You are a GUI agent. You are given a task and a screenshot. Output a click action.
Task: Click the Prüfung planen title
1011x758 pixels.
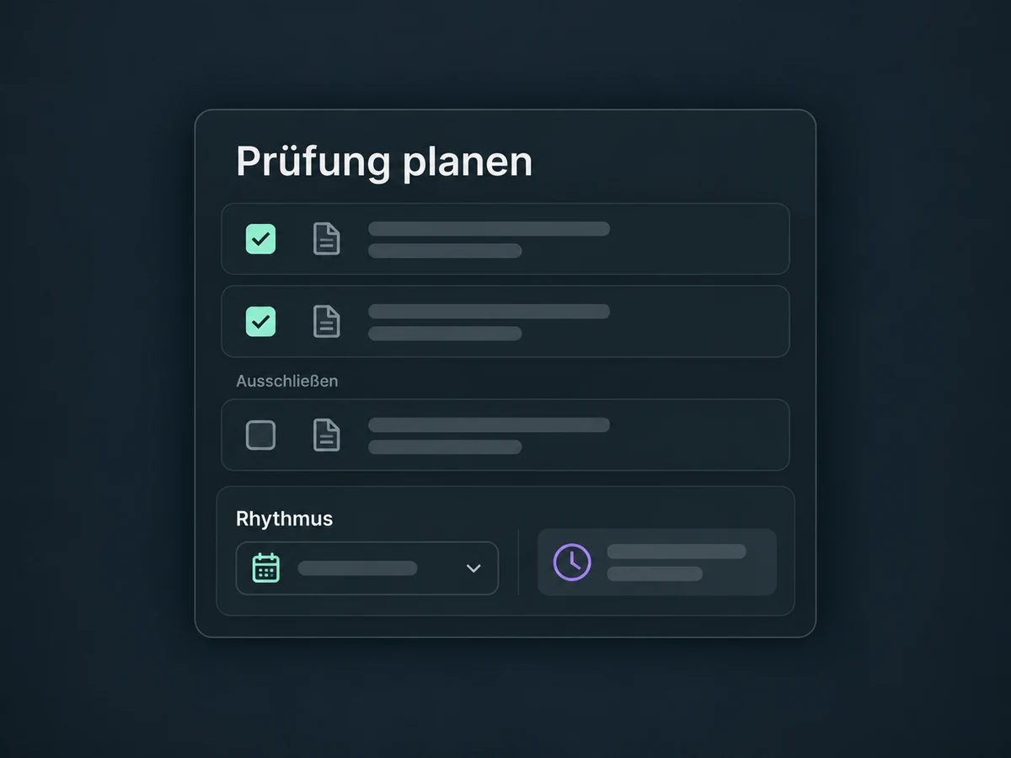point(384,162)
